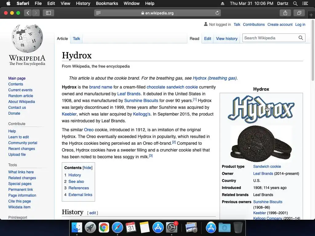The height and width of the screenshot is (236, 315).
Task: Open Finder from the Dock
Action: pyautogui.click(x=77, y=228)
